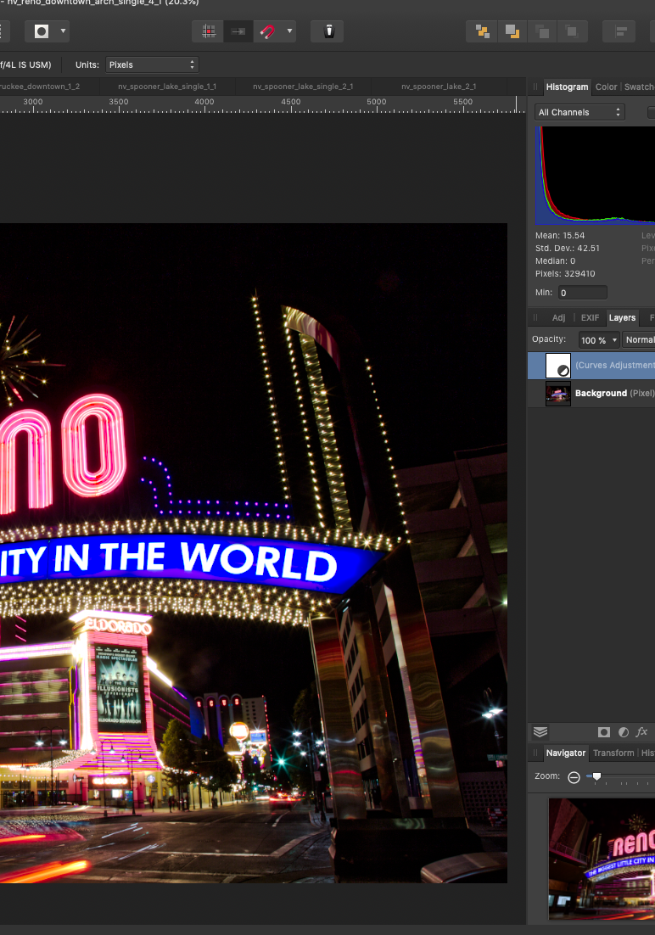This screenshot has width=655, height=935.
Task: Switch to the truckee_downtown_1_2 document tab
Action: coord(39,87)
